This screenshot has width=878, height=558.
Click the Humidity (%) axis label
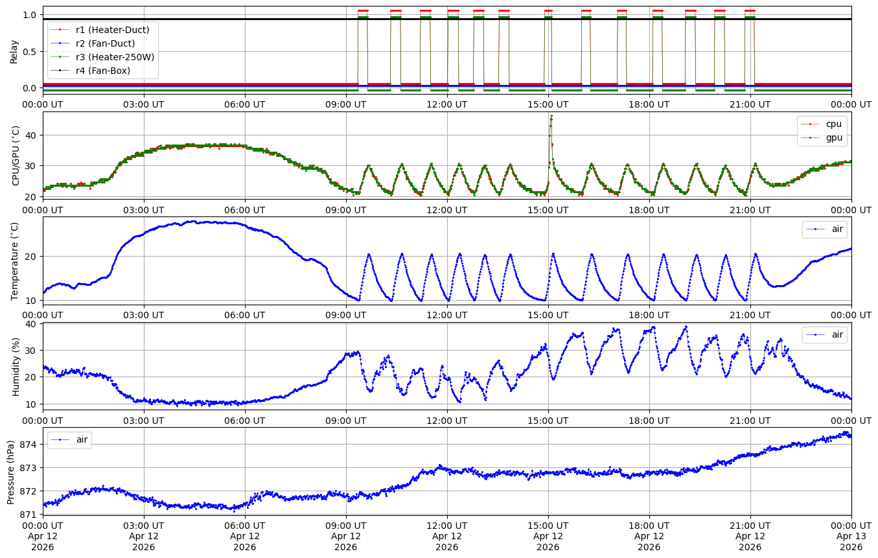(x=16, y=366)
